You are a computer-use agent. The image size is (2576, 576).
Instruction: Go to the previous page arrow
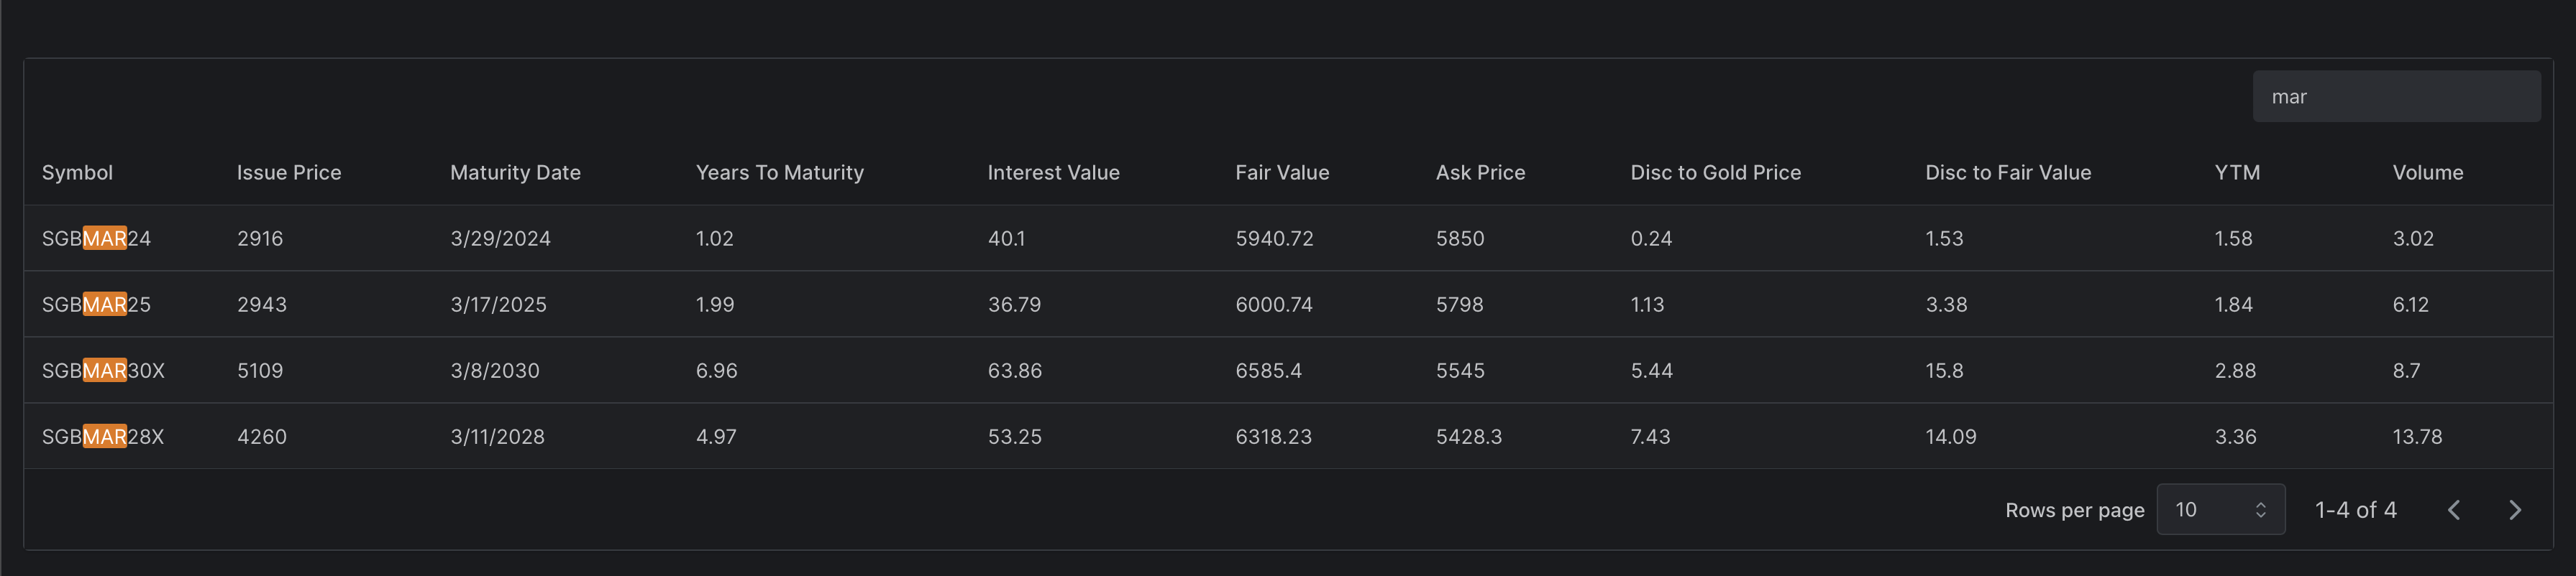2453,510
